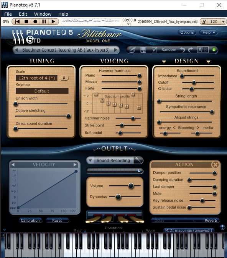Toggle the rightmost sustain pedal
227x258 pixels.
pyautogui.click(x=136, y=219)
